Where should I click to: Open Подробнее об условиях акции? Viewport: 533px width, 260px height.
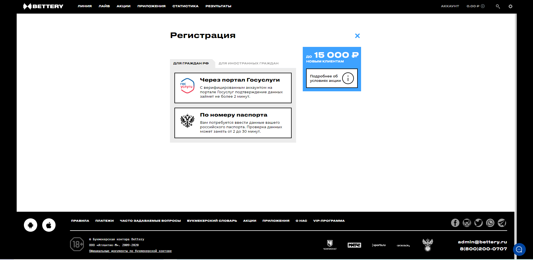[x=332, y=78]
